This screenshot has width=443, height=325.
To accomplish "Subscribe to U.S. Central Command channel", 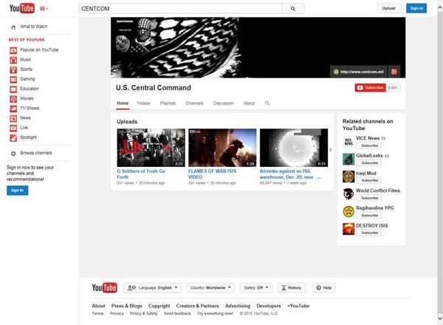I will coord(370,87).
